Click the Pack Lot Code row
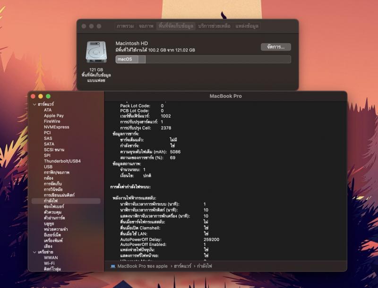 point(142,106)
